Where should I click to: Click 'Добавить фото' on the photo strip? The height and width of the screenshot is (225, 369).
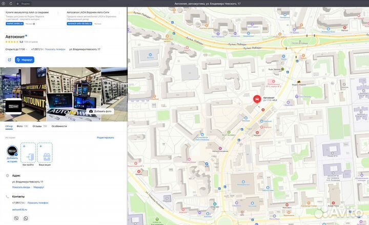pos(100,111)
